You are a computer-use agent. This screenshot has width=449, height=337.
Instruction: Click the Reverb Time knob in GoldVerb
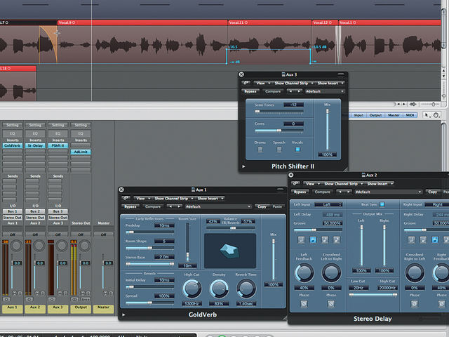coord(246,289)
